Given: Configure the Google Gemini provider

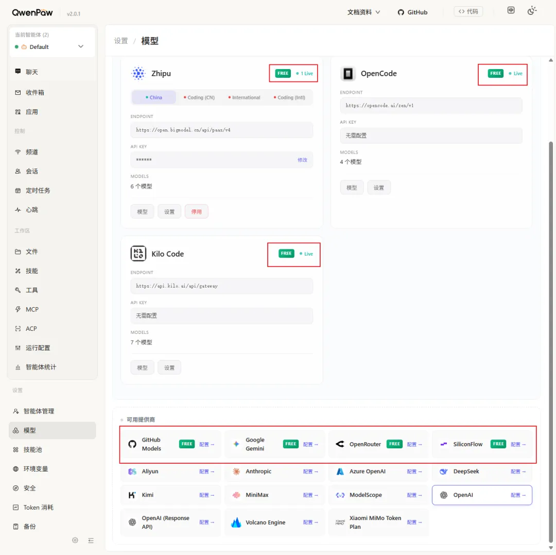Looking at the screenshot, I should [310, 444].
